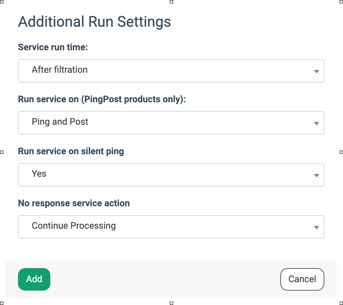343x305 pixels.
Task: Open the Ping and Post dropdown
Action: pyautogui.click(x=171, y=123)
